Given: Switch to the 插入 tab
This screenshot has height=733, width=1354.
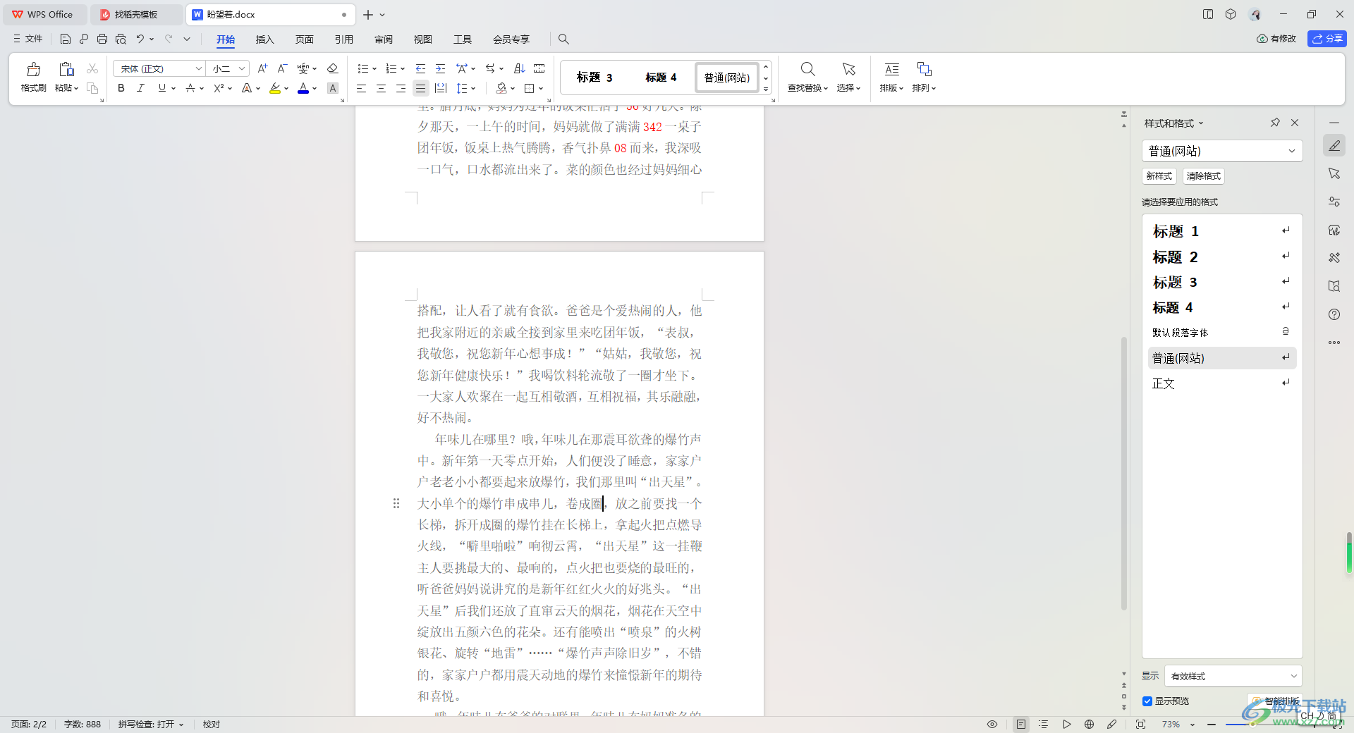Looking at the screenshot, I should (264, 39).
